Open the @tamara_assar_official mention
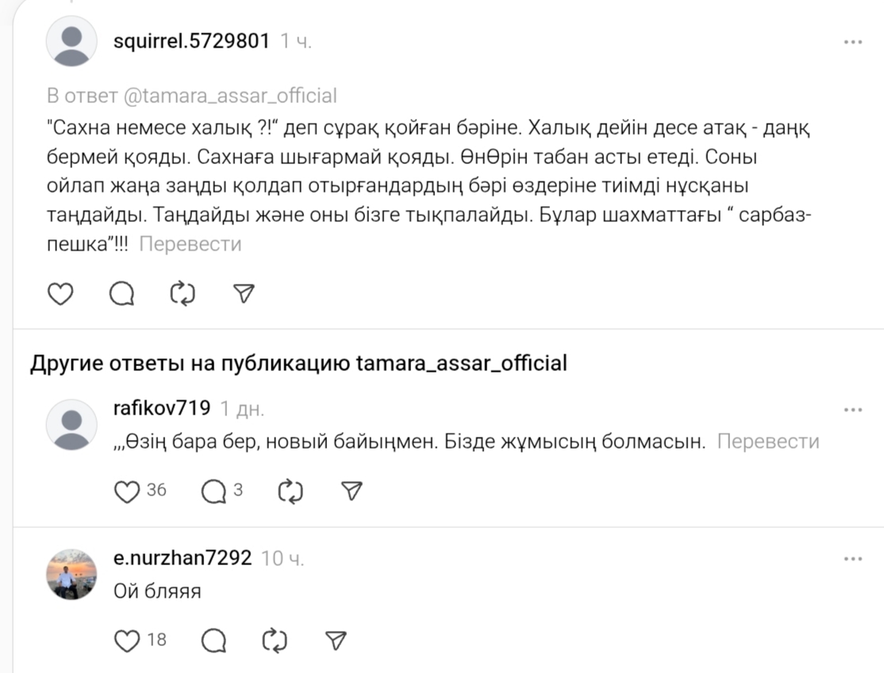This screenshot has height=673, width=884. 230,96
